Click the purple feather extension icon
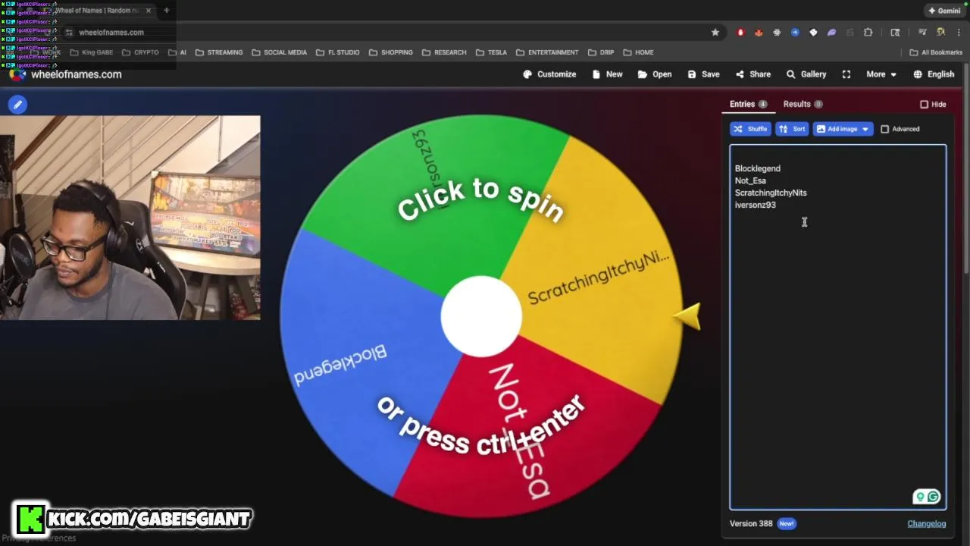The width and height of the screenshot is (970, 546). tap(831, 33)
